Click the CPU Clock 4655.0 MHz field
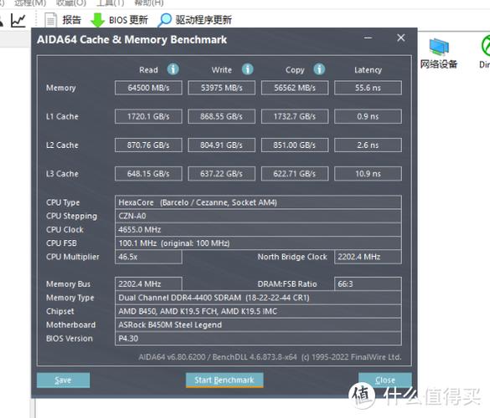Image resolution: width=490 pixels, height=418 pixels. point(258,230)
